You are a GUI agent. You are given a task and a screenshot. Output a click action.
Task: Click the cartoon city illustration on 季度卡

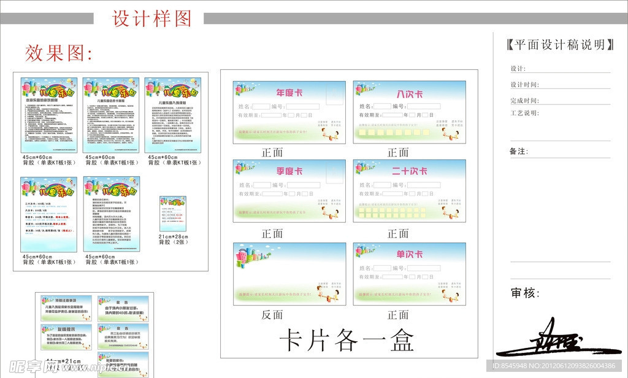pos(240,168)
